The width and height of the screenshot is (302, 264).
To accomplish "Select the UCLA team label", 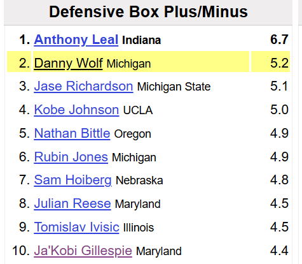I will click(138, 110).
